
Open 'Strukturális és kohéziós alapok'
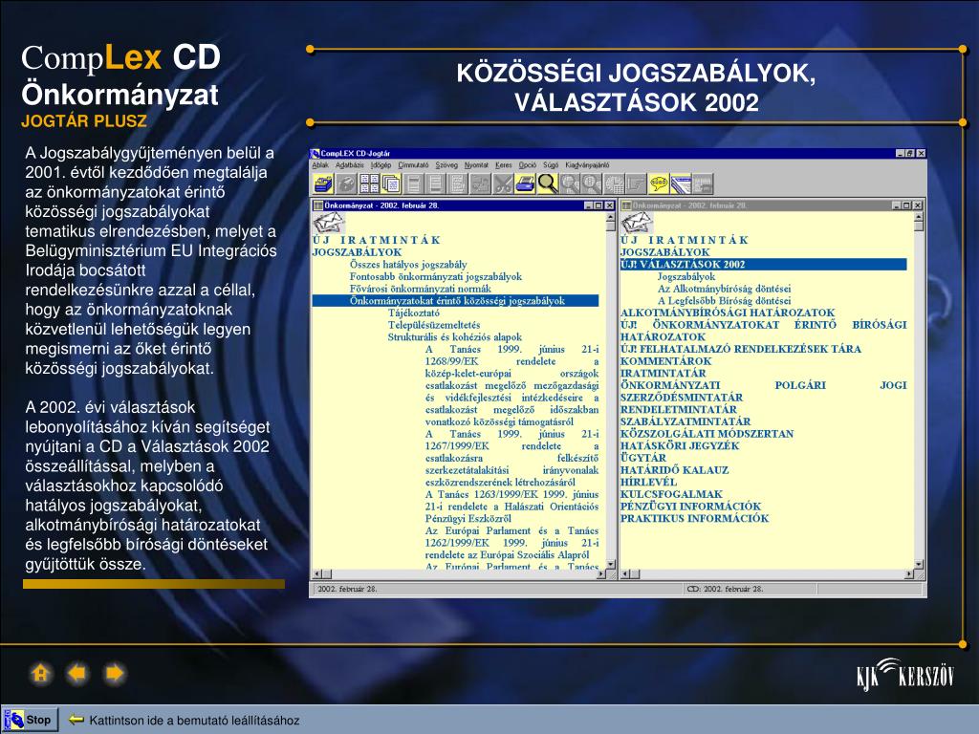click(x=454, y=337)
